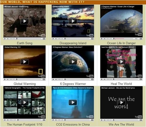Click the YouTube logo on Earth Song video
Image resolution: width=146 pixels, height=127 pixels.
click(x=42, y=36)
